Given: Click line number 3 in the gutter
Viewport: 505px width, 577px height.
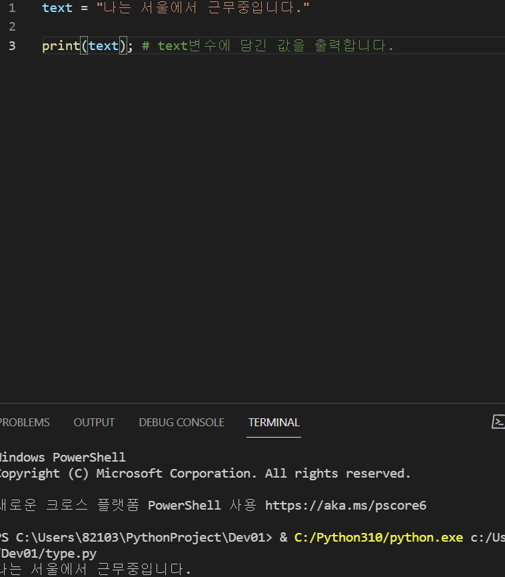Looking at the screenshot, I should point(12,45).
